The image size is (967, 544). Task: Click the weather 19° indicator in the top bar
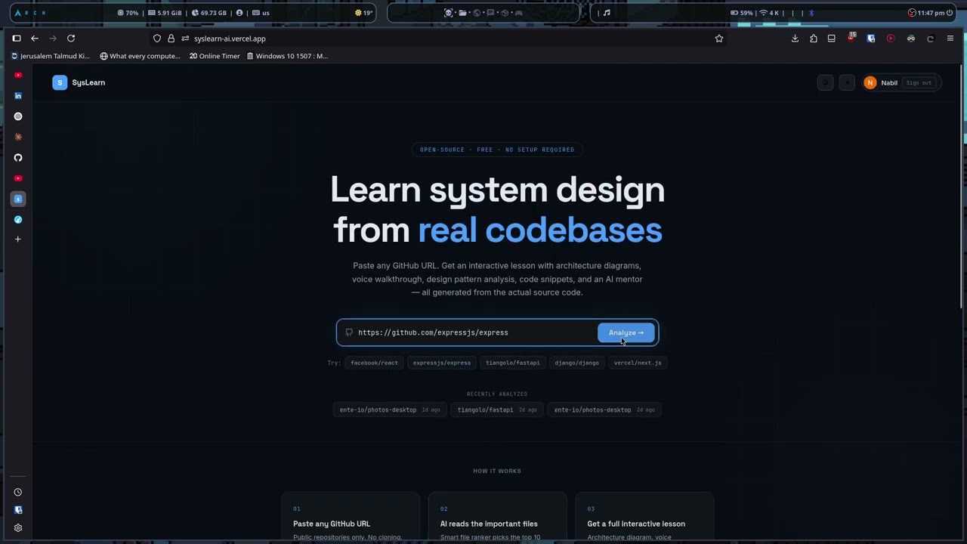[x=363, y=13]
